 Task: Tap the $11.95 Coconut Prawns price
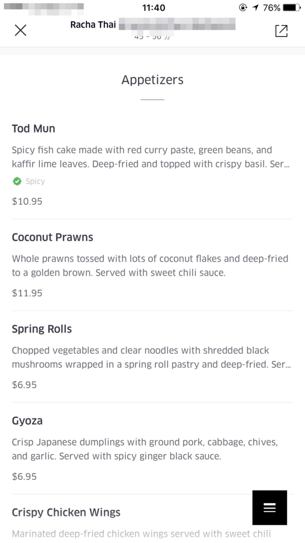pyautogui.click(x=27, y=293)
